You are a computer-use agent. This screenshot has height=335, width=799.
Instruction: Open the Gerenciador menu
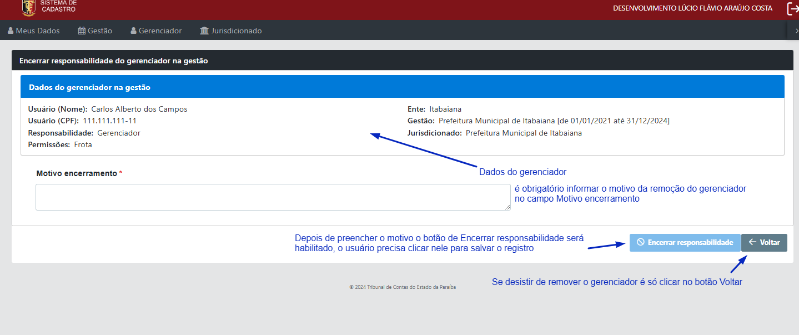pyautogui.click(x=156, y=31)
